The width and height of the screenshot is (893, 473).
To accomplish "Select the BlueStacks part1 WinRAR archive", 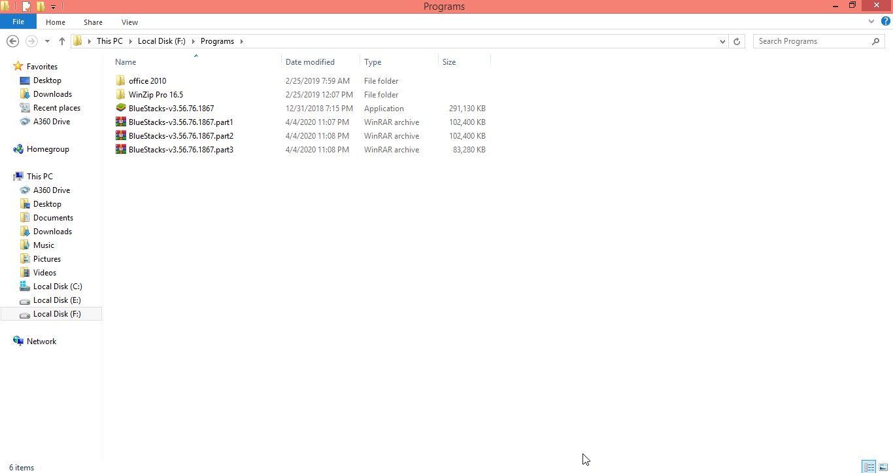I will click(180, 122).
